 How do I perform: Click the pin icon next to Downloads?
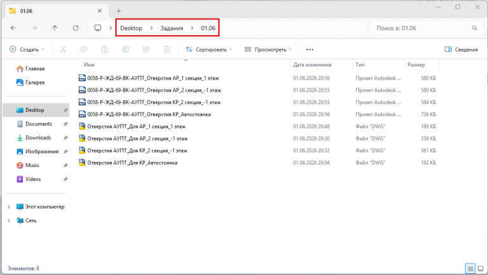click(x=65, y=138)
